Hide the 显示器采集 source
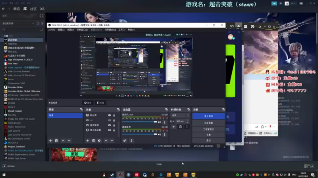The width and height of the screenshot is (318, 178). (x=109, y=130)
